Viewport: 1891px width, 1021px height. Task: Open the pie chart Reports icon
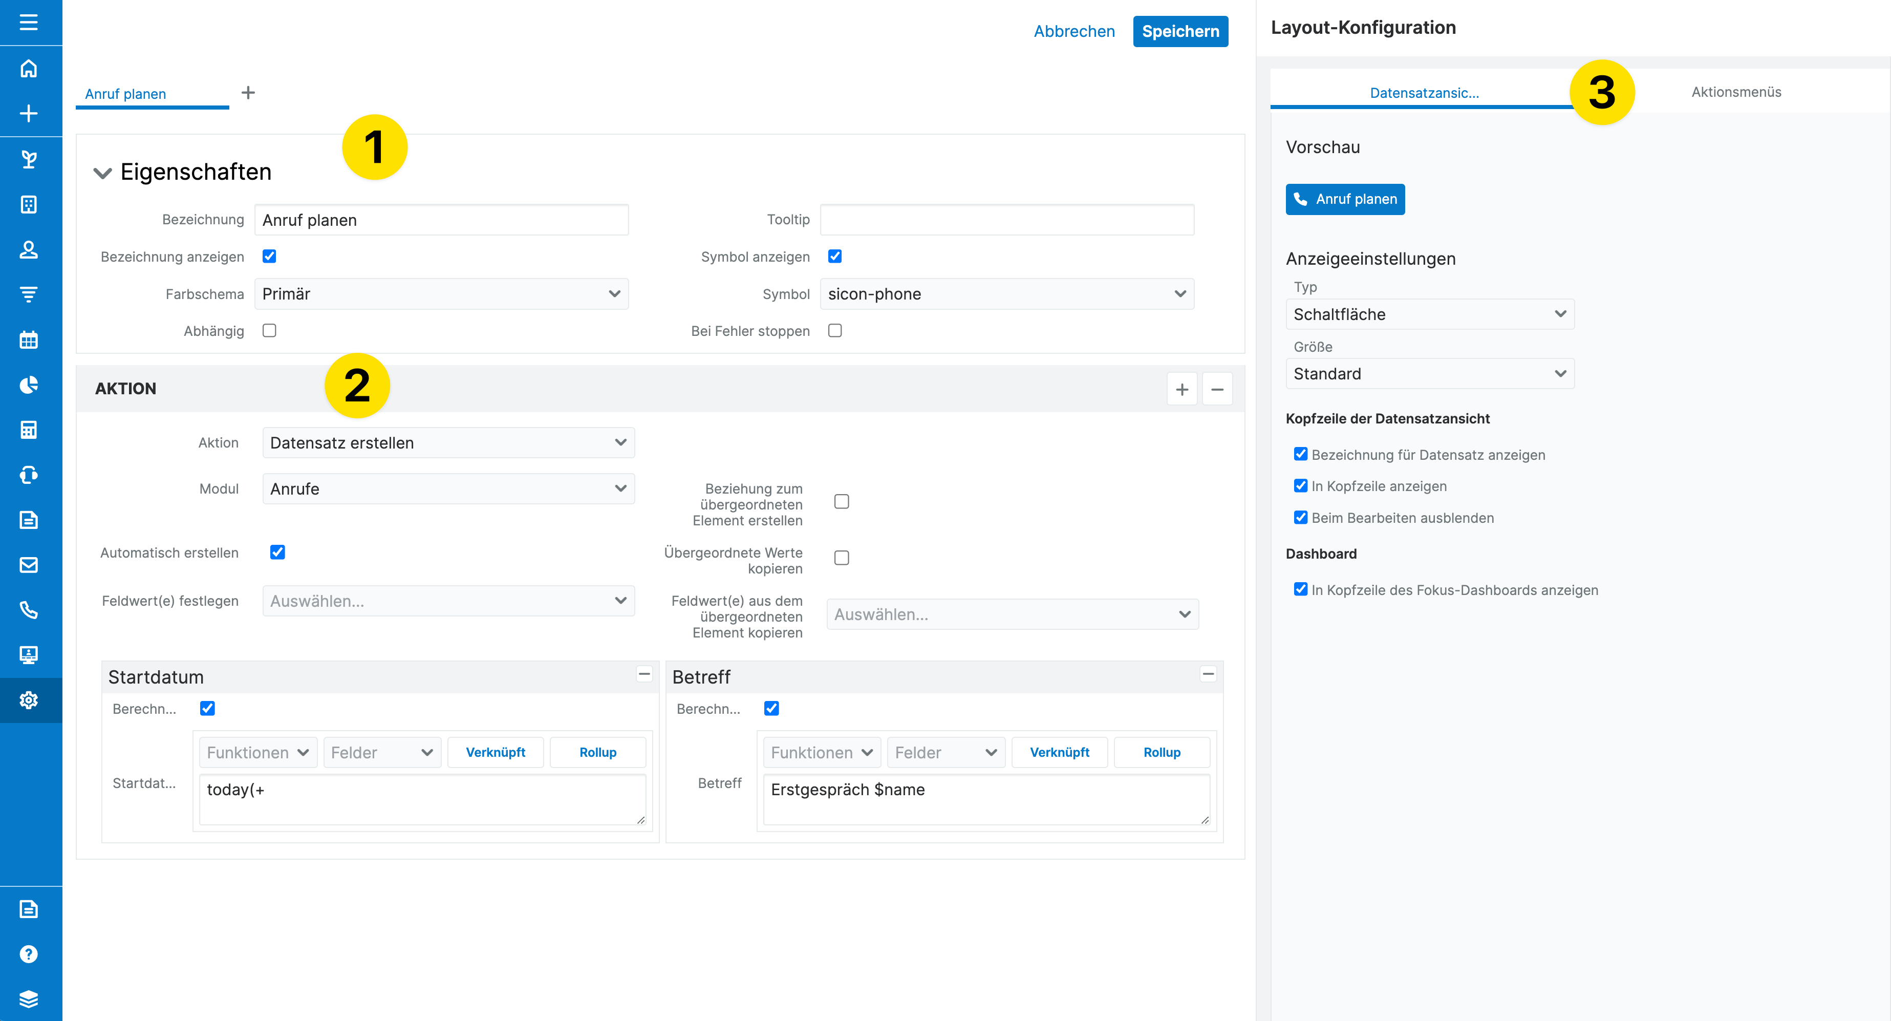tap(29, 385)
